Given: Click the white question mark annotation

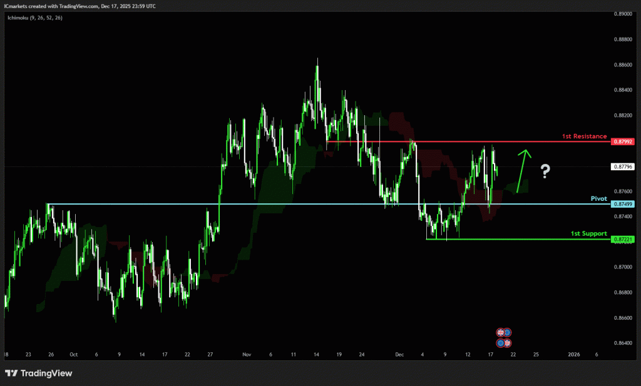Looking at the screenshot, I should [545, 170].
